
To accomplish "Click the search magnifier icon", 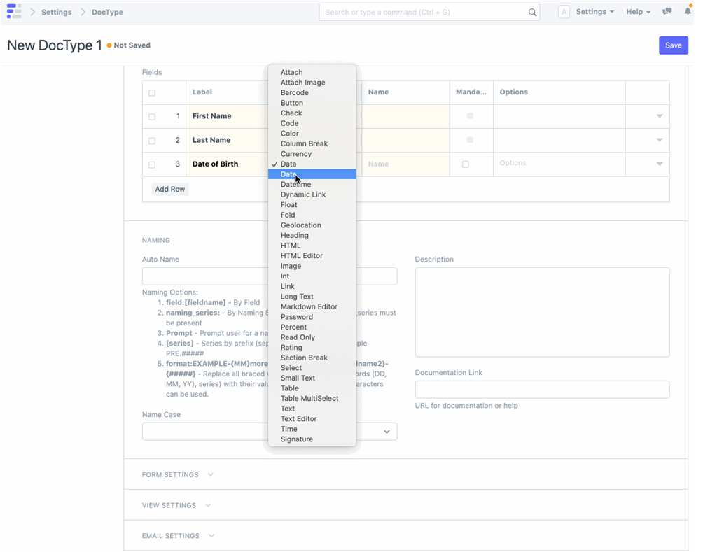I will tap(532, 12).
